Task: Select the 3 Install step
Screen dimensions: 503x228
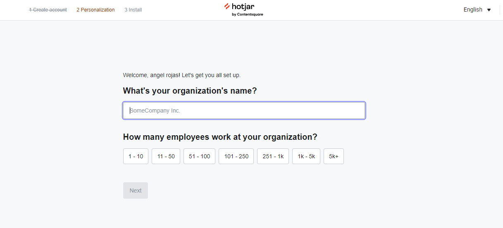Action: pos(133,10)
